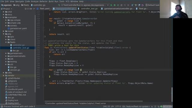
Task: Select Gopkg.lock in the project tree
Action: coord(13,100)
